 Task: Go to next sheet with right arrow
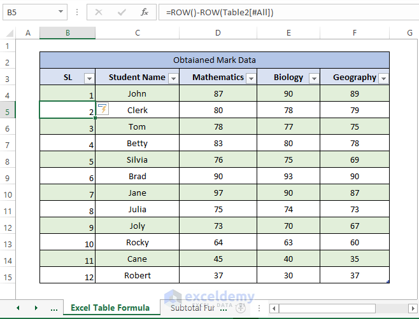36,308
